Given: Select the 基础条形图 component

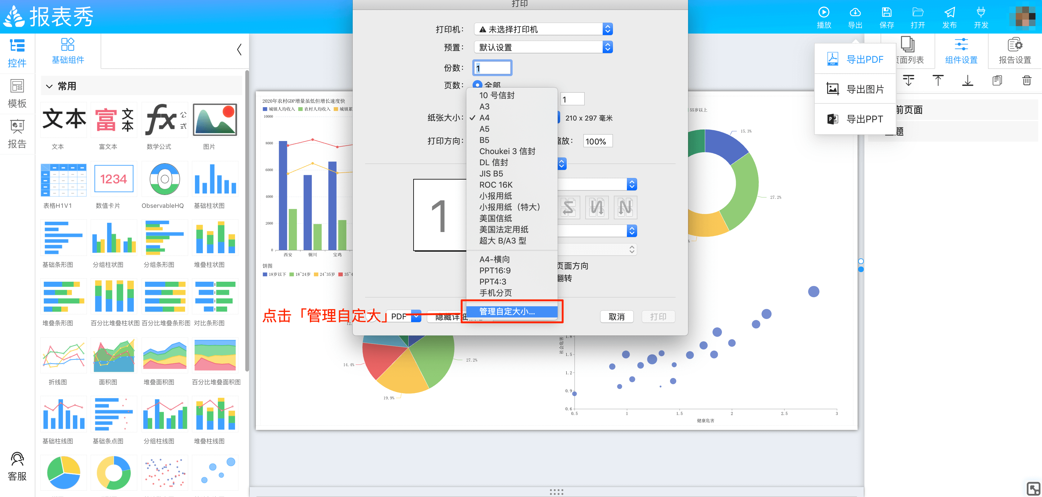Looking at the screenshot, I should 64,238.
